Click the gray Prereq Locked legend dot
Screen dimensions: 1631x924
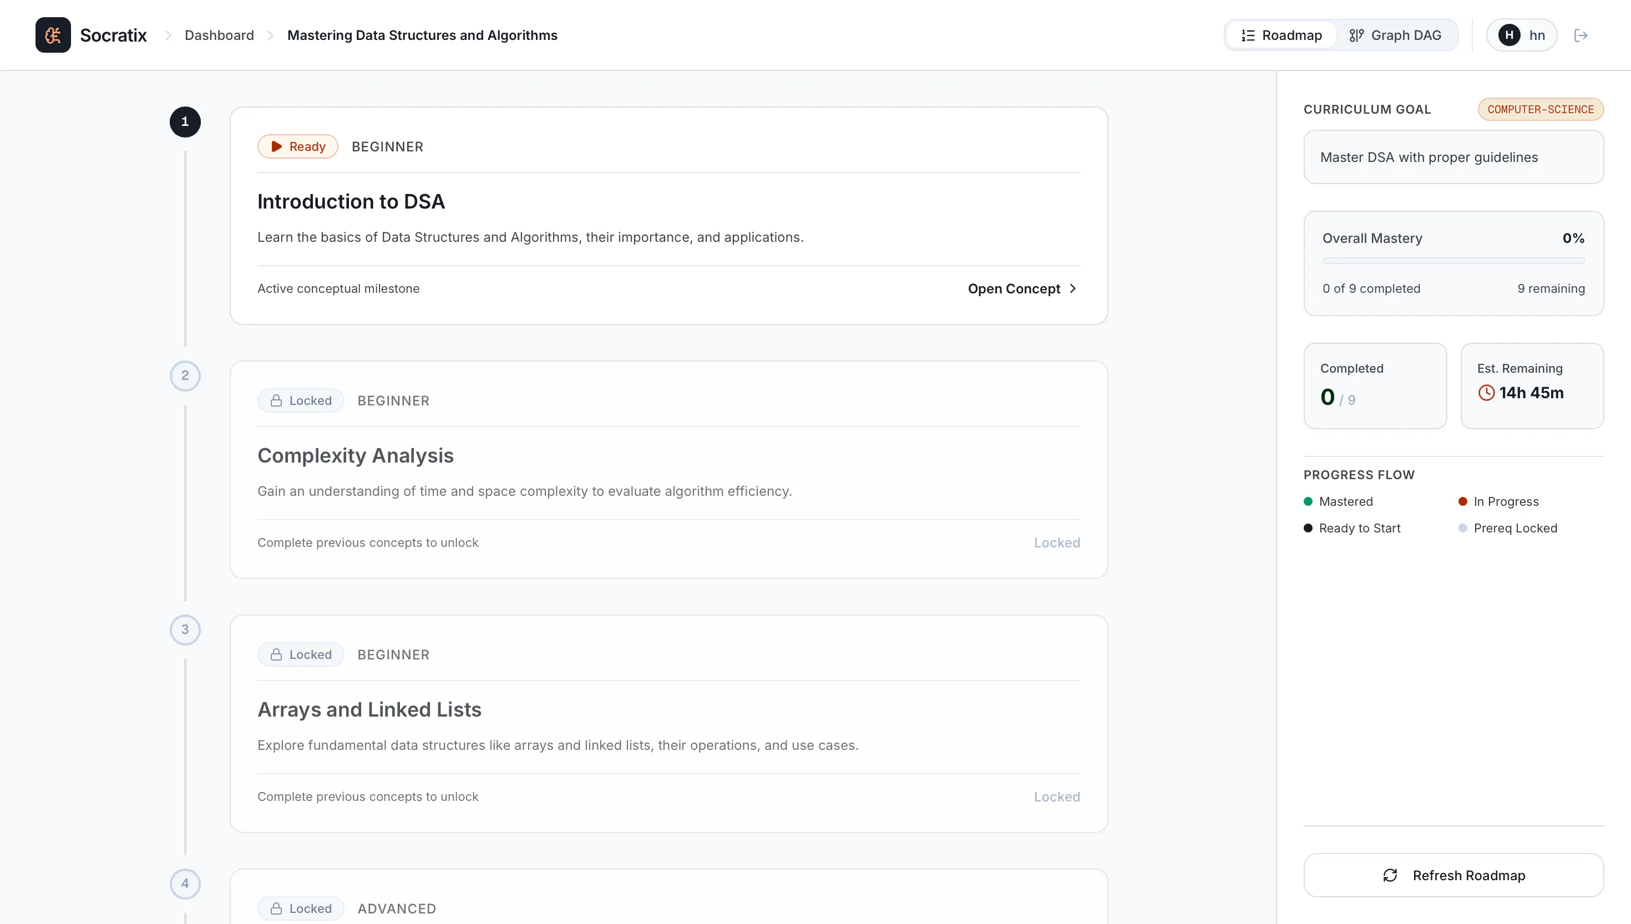coord(1463,528)
